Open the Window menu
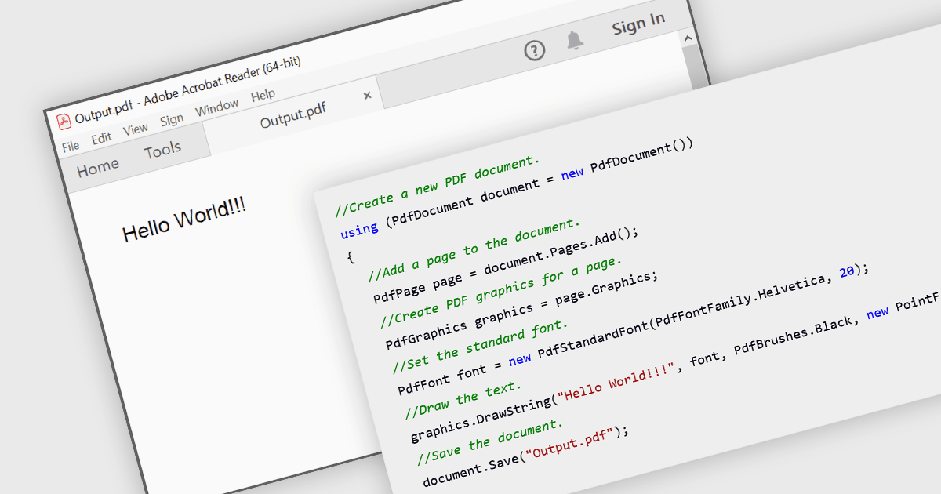This screenshot has height=494, width=941. (x=216, y=108)
